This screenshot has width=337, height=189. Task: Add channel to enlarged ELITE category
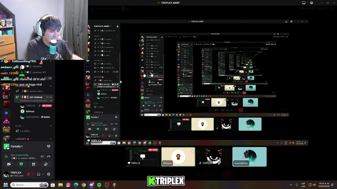(x=51, y=126)
